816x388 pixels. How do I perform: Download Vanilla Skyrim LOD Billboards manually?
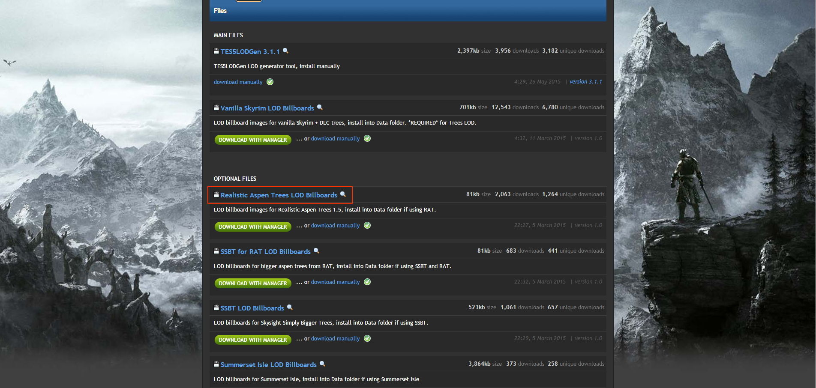(336, 138)
